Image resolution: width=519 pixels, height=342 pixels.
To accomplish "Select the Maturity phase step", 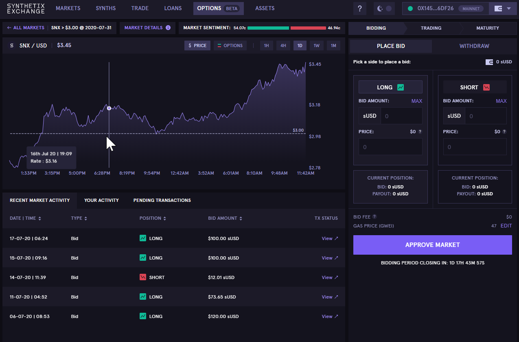I will click(488, 28).
